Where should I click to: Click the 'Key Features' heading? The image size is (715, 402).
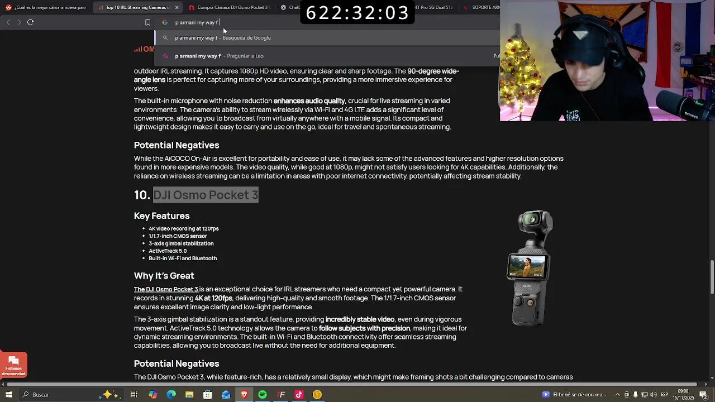(x=162, y=216)
